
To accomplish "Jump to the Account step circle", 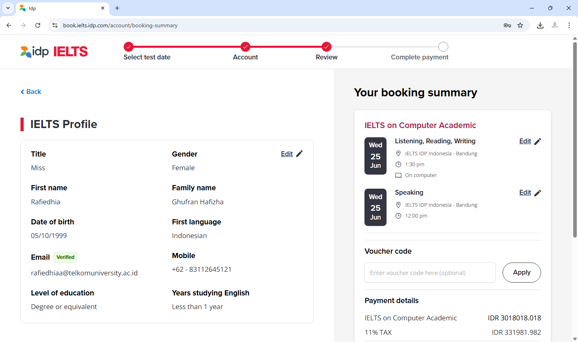I will (246, 47).
